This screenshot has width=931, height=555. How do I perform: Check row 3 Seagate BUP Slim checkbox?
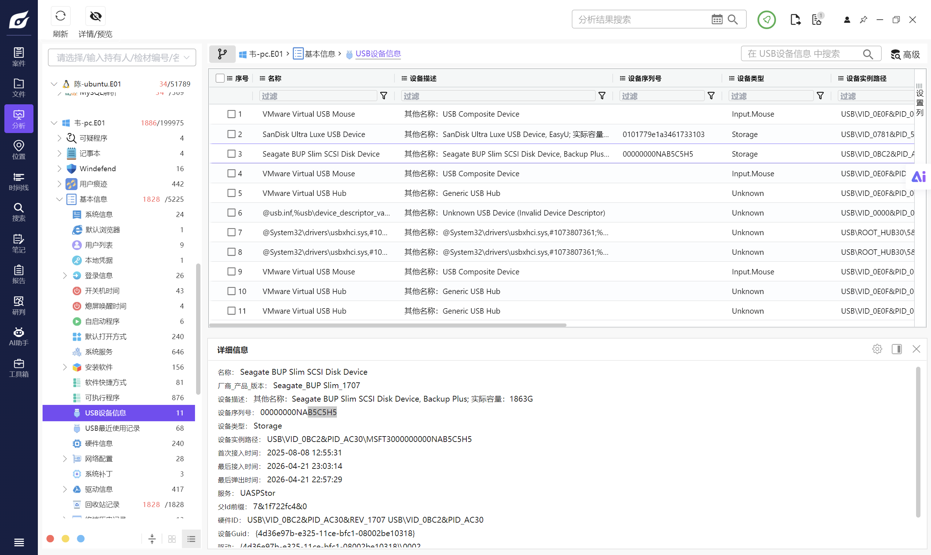point(231,154)
